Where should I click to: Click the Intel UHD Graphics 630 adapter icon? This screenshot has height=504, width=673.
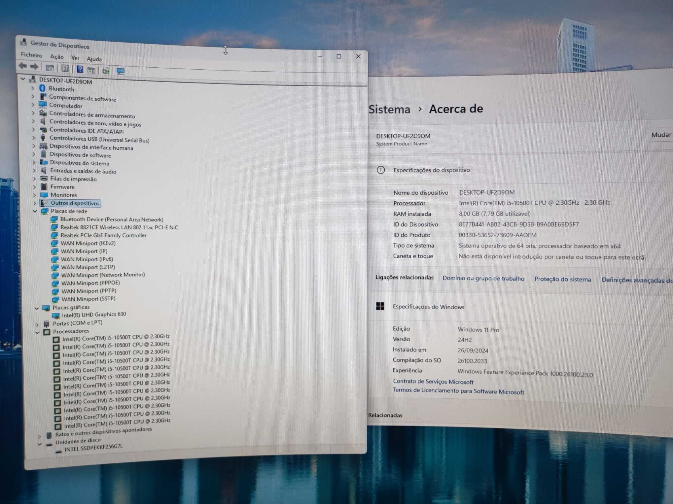point(56,316)
